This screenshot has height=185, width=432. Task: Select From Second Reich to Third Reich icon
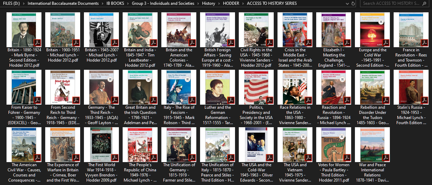(63, 87)
